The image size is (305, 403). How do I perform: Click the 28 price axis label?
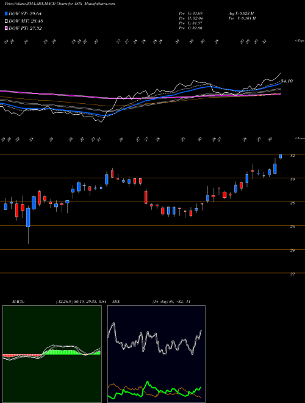coord(292,203)
